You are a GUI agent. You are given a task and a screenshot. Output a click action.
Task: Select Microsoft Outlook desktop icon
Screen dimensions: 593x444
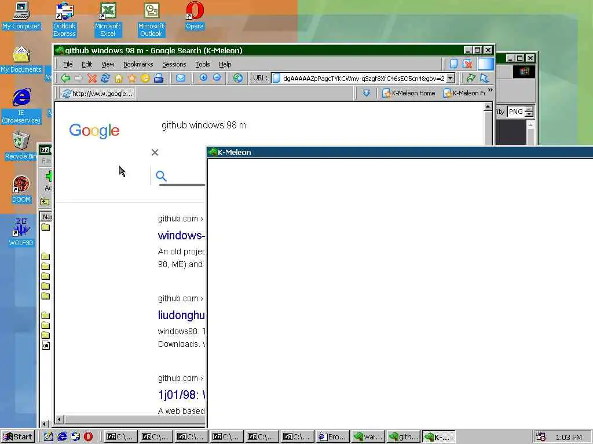click(151, 19)
